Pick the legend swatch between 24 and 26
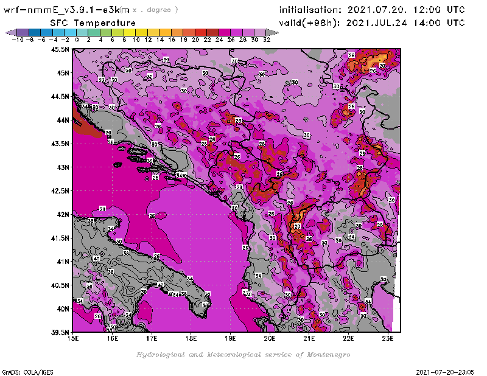Screen dimensions: 487x376 [x=225, y=32]
